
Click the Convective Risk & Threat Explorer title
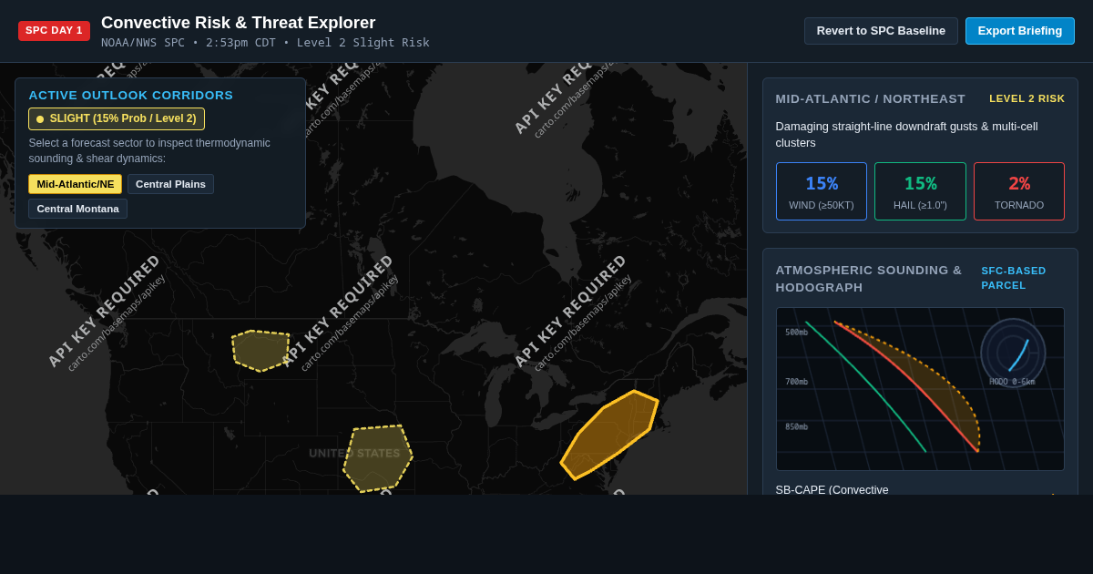pos(238,23)
